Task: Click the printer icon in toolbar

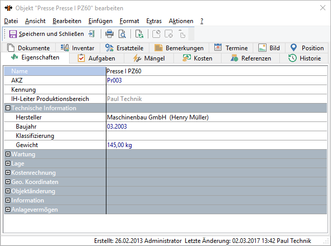Action: pos(109,34)
